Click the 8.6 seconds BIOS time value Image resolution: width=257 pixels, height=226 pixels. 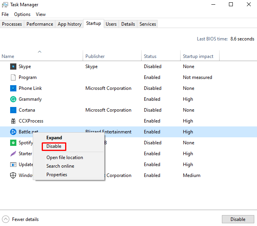pyautogui.click(x=242, y=39)
